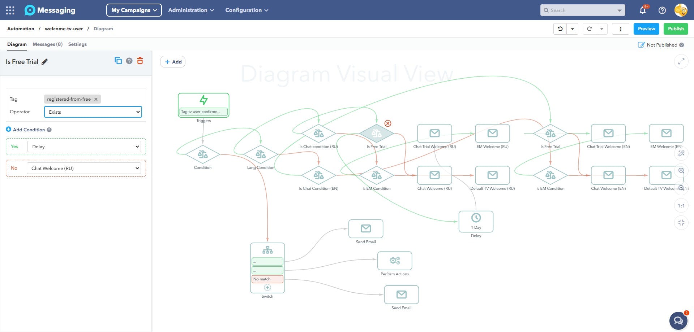Viewport: 694px width, 332px height.
Task: Click the undo icon
Action: 560,29
